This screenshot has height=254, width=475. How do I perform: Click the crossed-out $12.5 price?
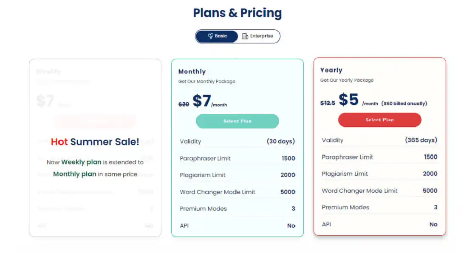pos(328,103)
